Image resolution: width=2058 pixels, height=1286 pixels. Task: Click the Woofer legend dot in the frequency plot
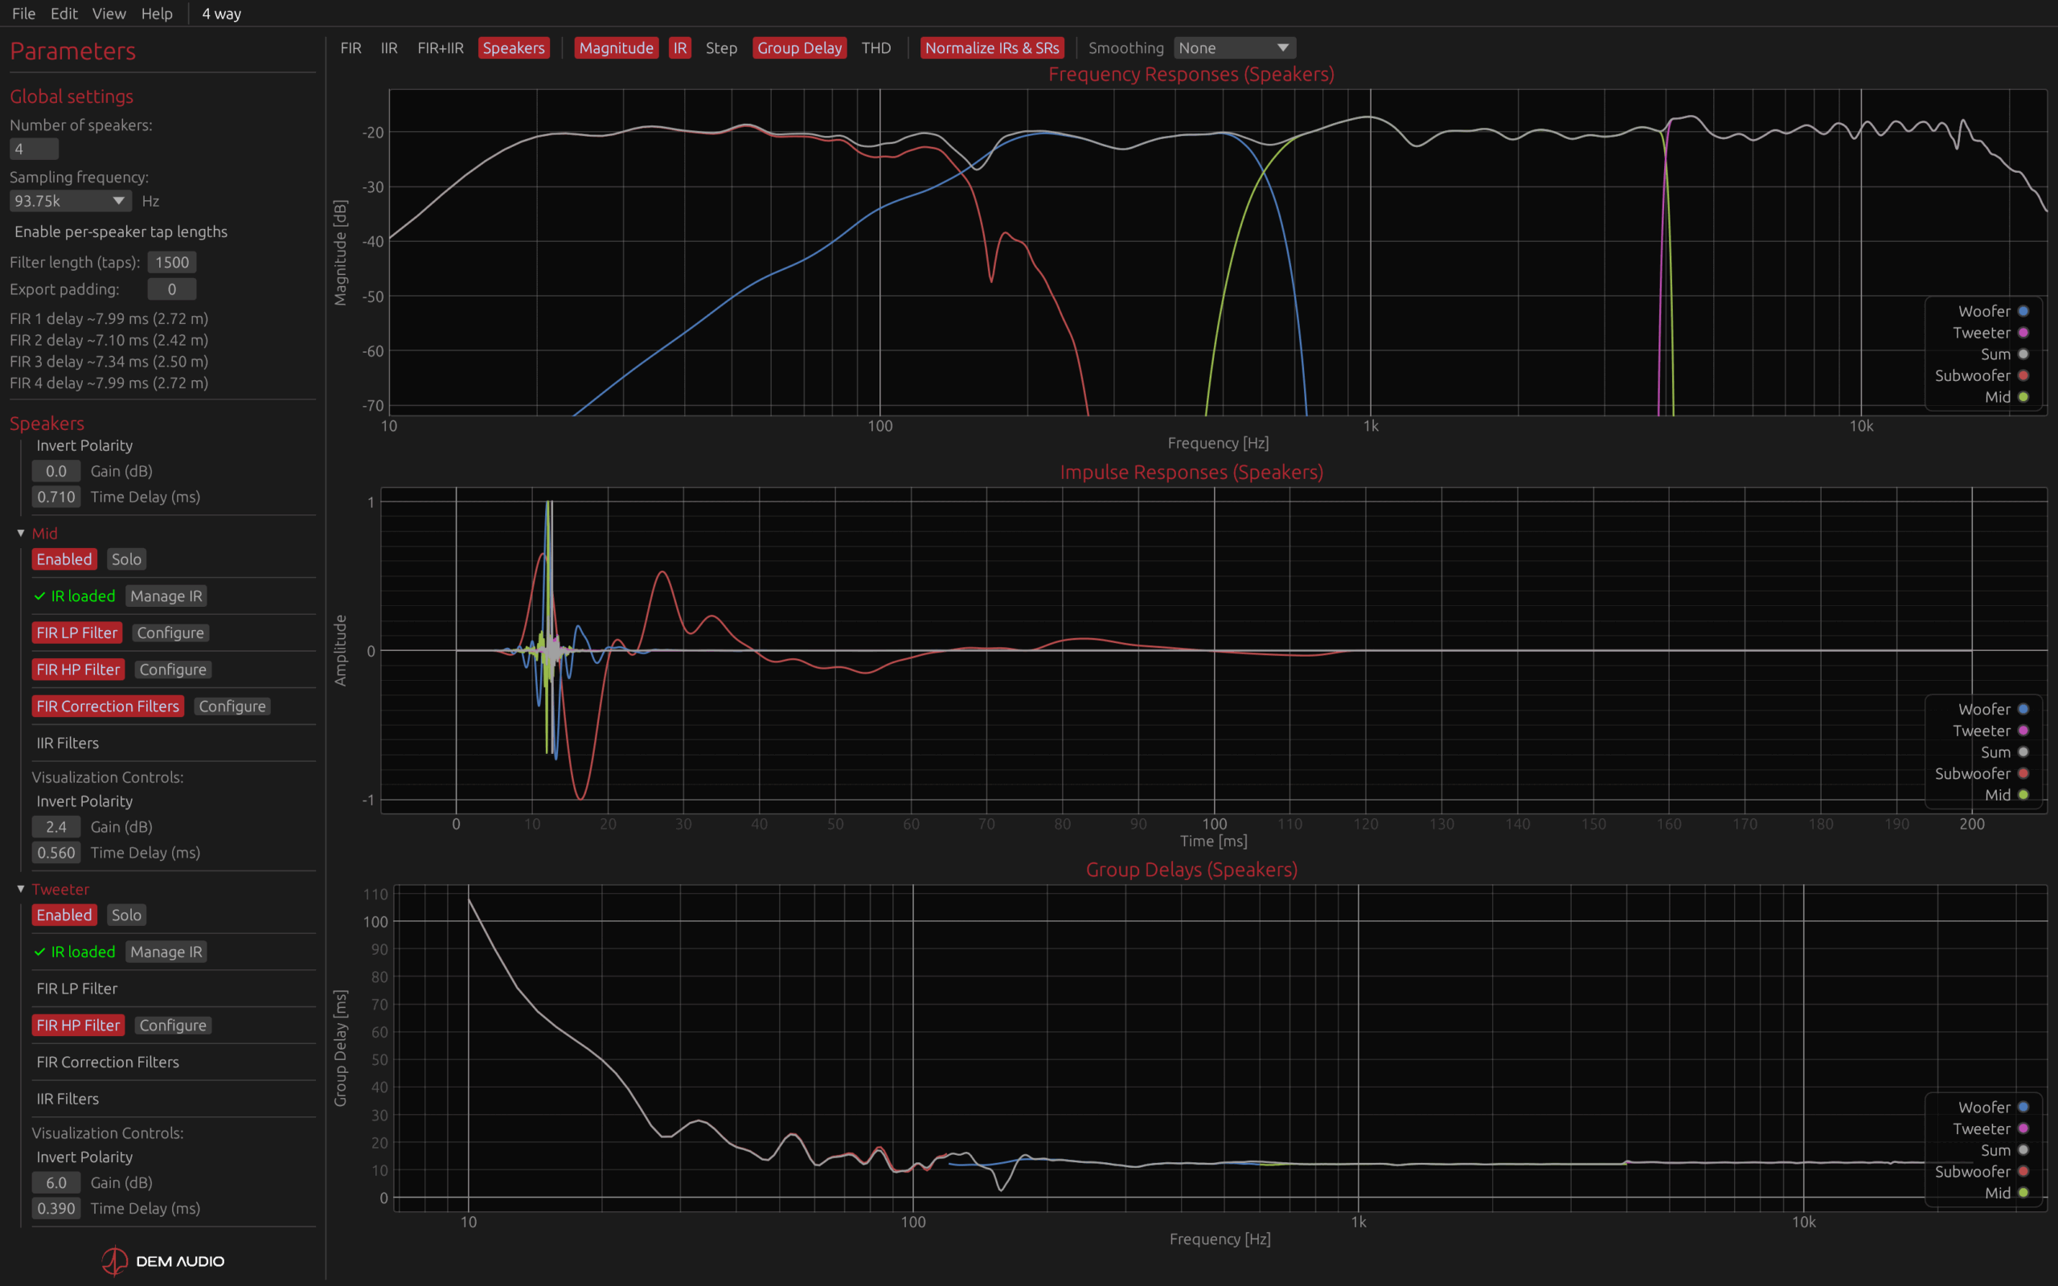[2023, 311]
